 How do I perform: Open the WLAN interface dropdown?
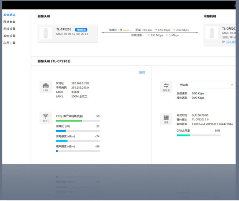(x=206, y=85)
